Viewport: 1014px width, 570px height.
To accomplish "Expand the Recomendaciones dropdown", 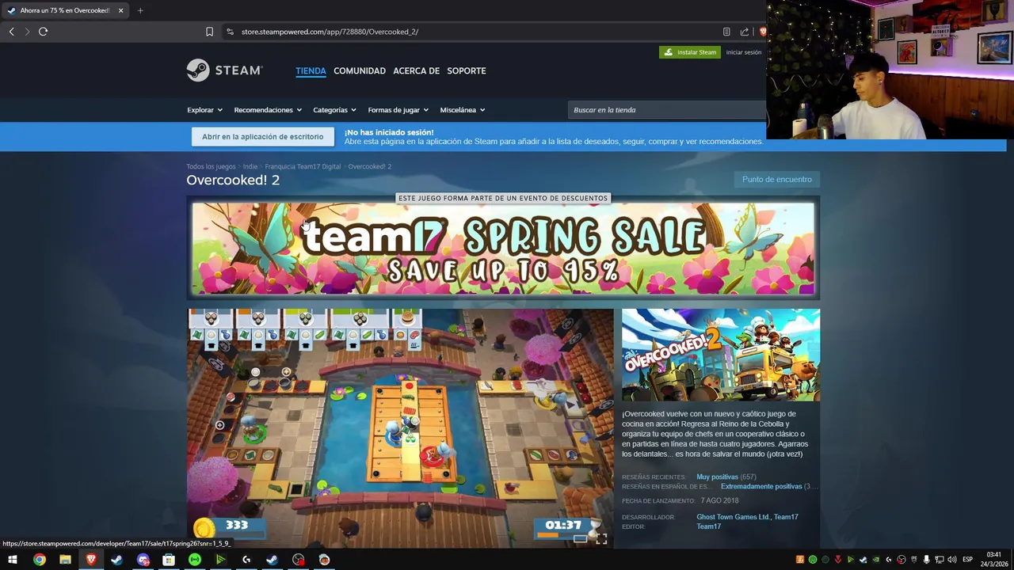I will (268, 110).
